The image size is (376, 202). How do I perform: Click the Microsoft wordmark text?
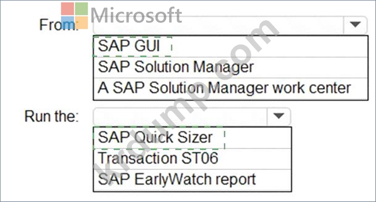pos(136,16)
